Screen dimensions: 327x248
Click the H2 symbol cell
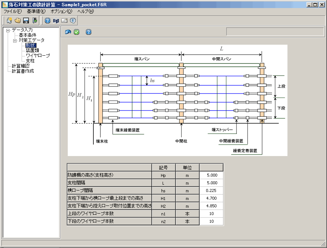click(163, 206)
